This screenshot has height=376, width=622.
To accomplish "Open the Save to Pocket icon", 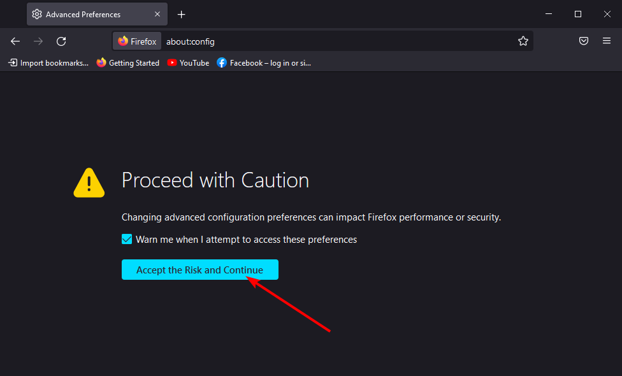I will [x=584, y=41].
